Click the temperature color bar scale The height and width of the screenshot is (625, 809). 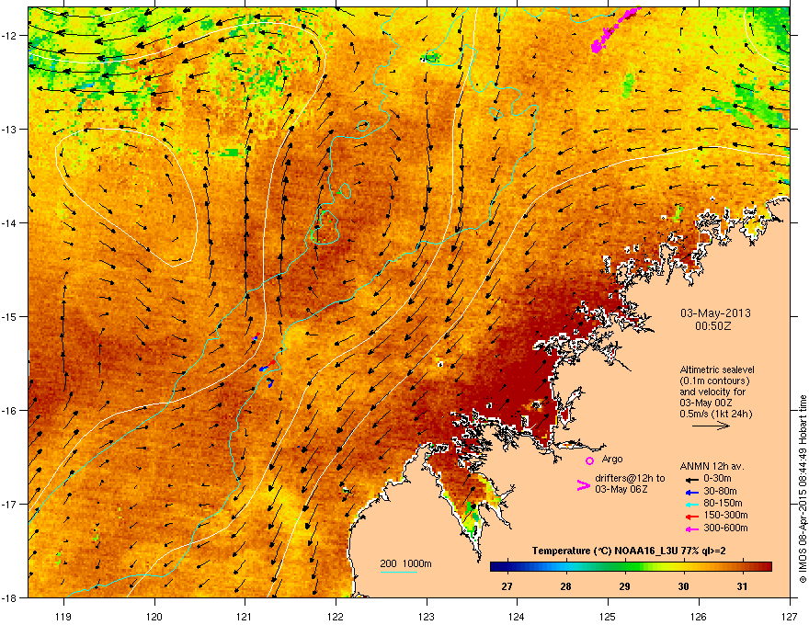(x=631, y=567)
